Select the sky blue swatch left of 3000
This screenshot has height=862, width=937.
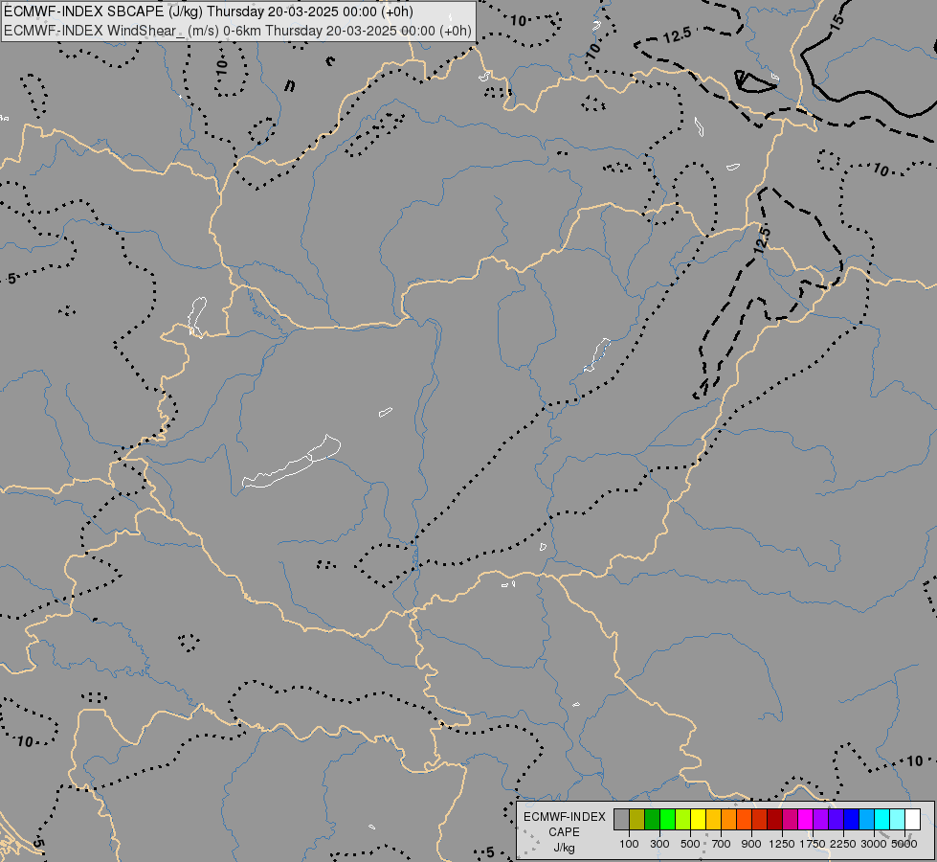click(866, 820)
